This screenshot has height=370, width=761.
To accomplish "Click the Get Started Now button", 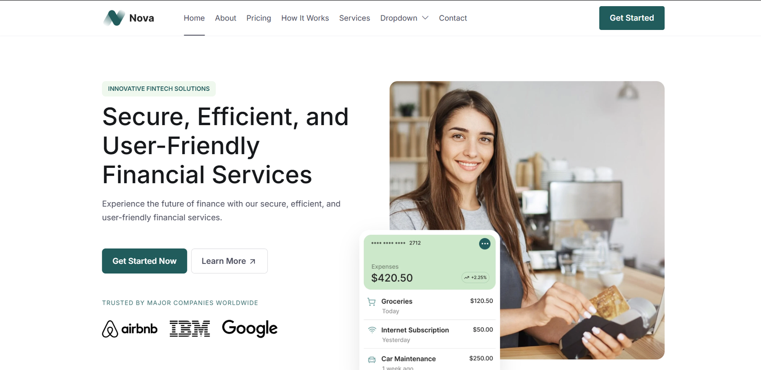I will pos(145,261).
